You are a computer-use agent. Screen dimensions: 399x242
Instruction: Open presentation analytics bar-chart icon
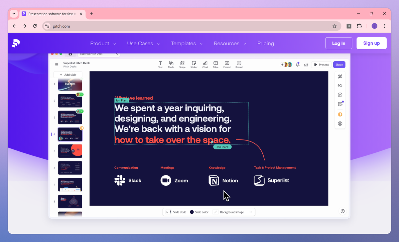click(306, 65)
